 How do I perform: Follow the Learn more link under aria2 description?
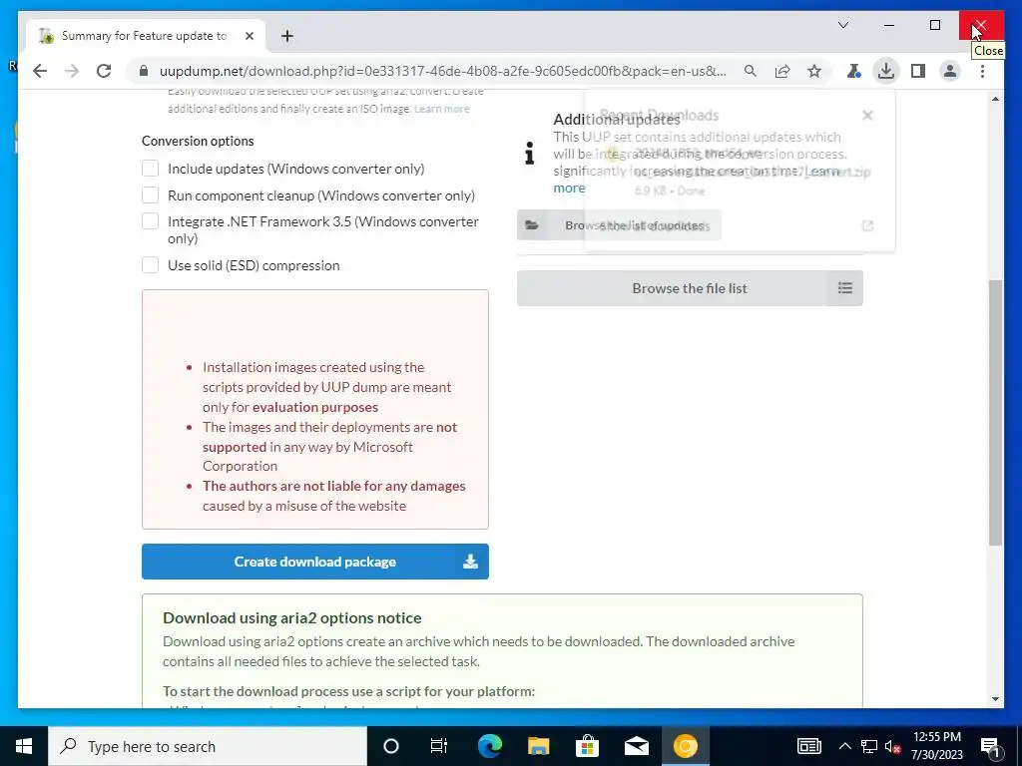tap(442, 109)
